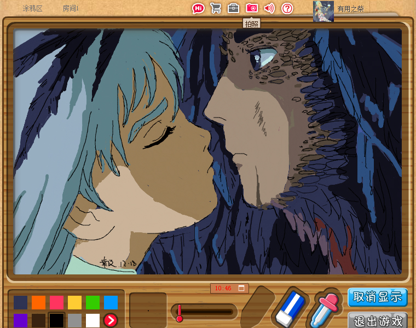Switch to the 房间1 tab
The image size is (416, 328).
(x=71, y=9)
